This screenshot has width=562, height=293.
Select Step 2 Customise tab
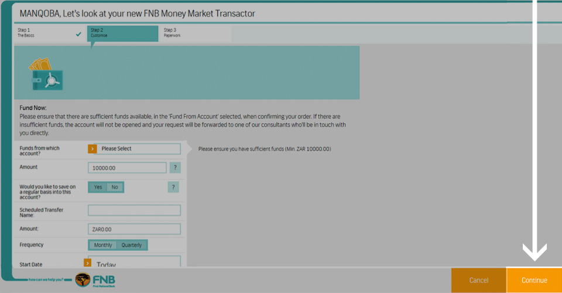(122, 33)
